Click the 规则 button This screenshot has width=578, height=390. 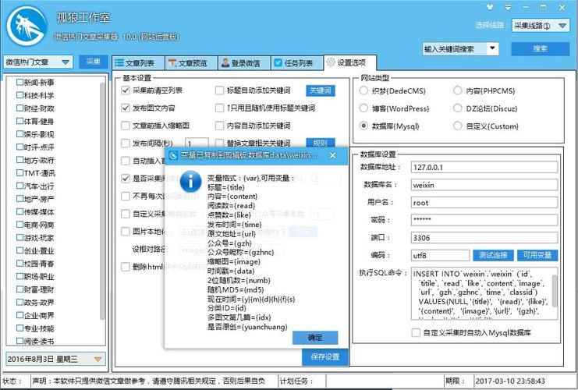click(321, 143)
